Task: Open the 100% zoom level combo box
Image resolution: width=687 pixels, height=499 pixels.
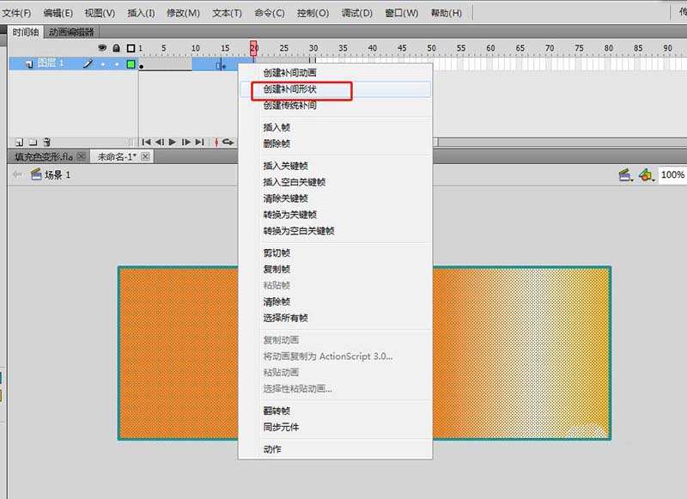Action: pyautogui.click(x=672, y=174)
